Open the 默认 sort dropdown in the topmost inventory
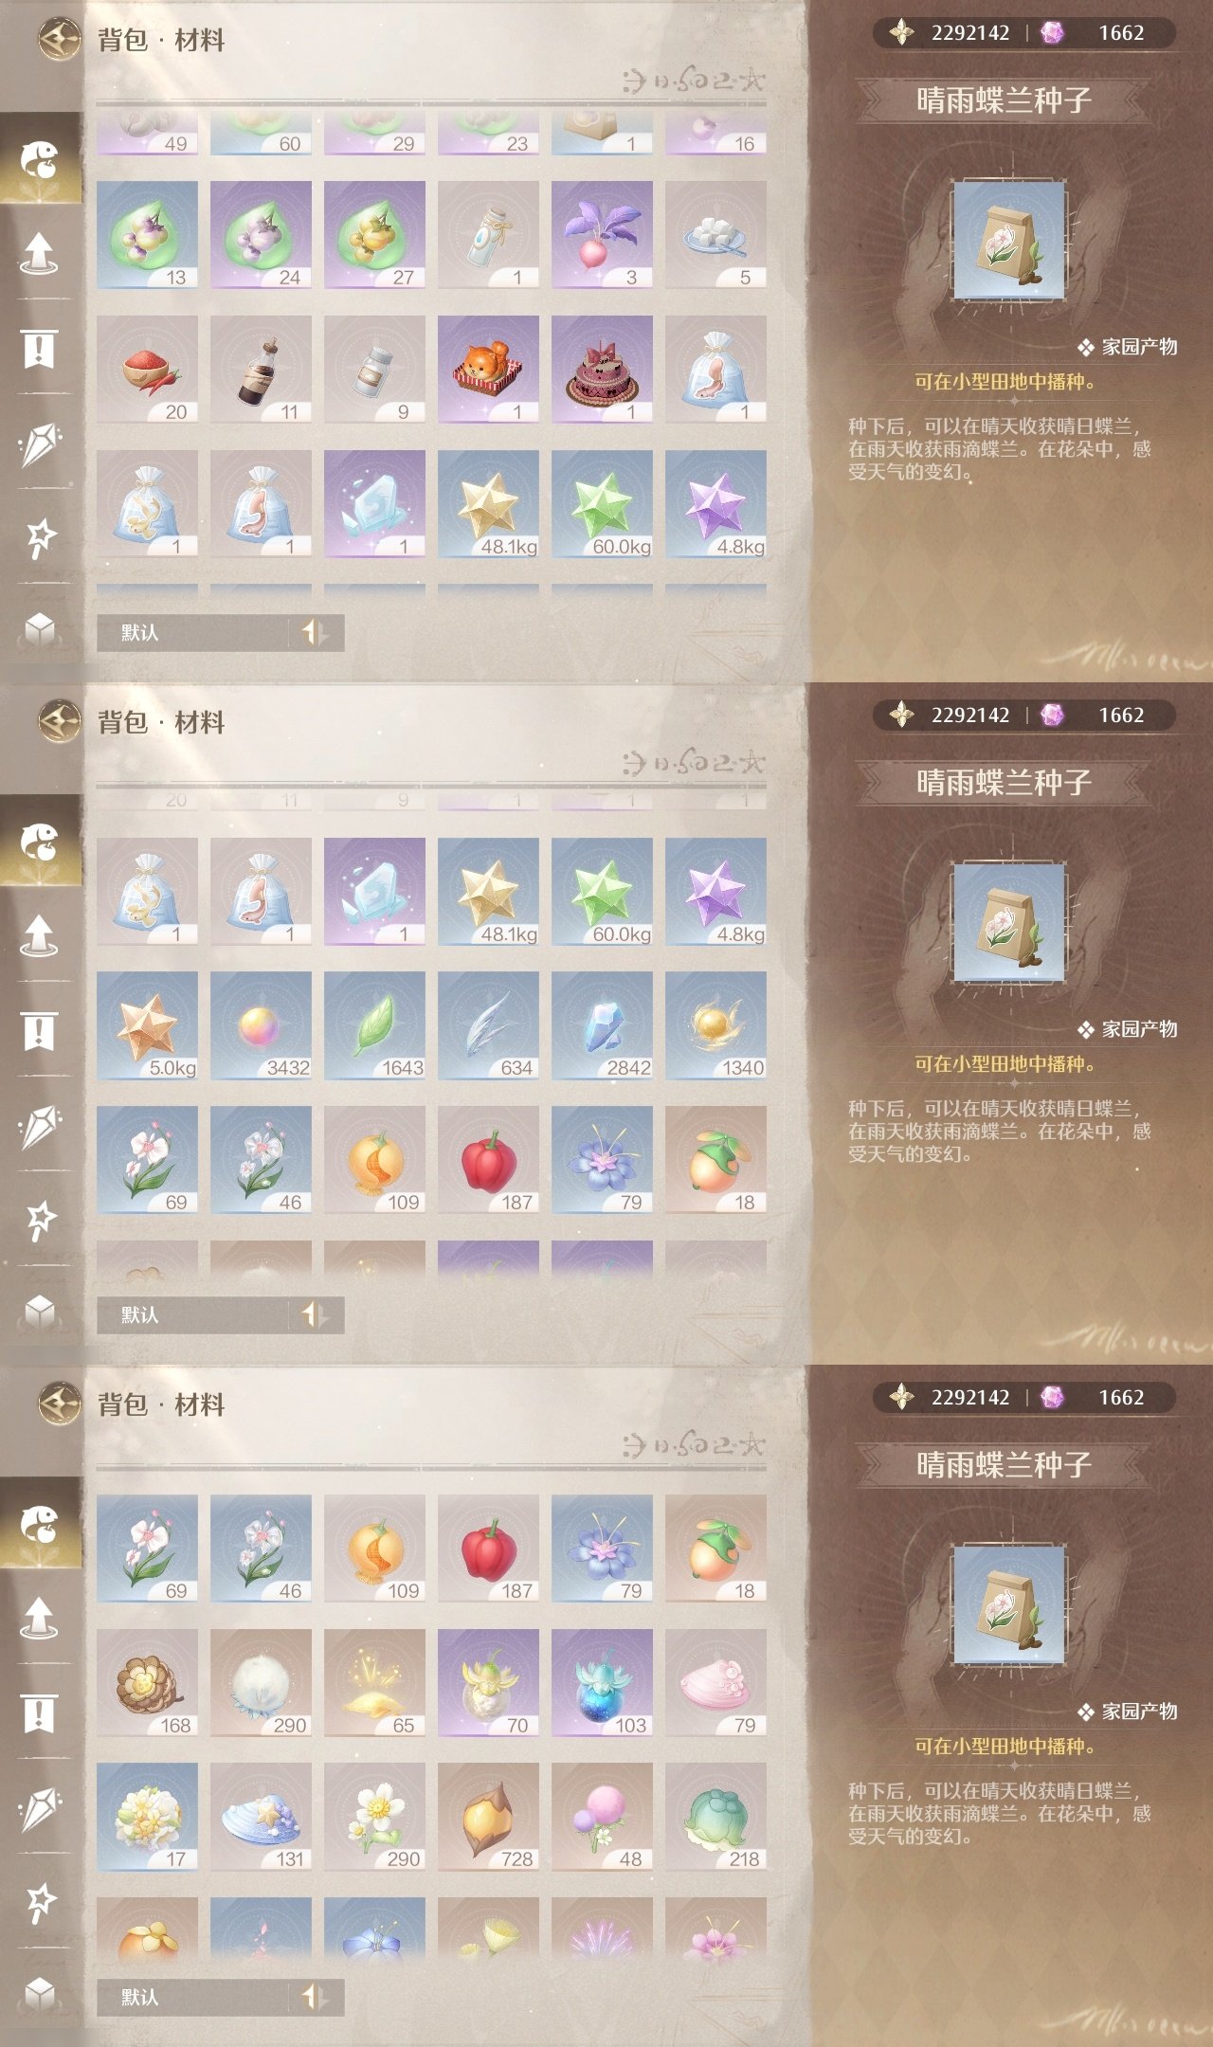Image resolution: width=1213 pixels, height=2047 pixels. 220,633
